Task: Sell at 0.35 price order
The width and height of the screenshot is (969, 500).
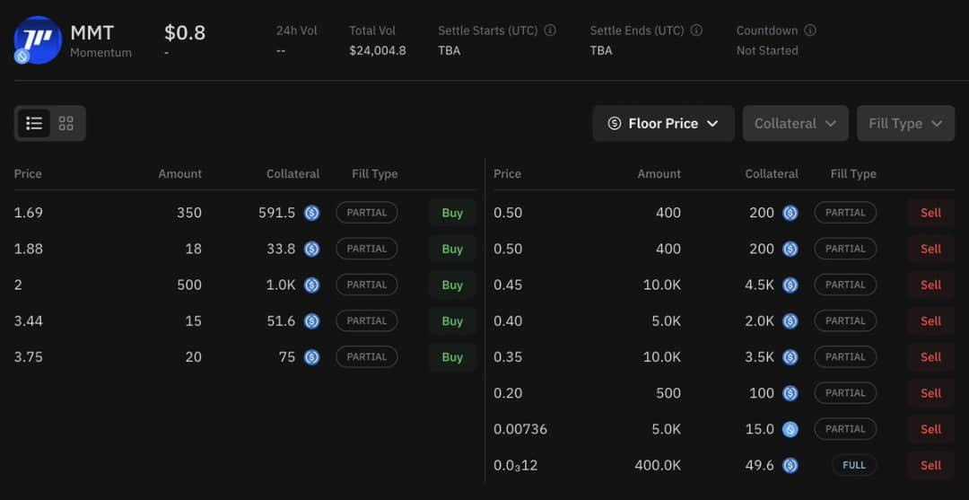Action: [930, 357]
